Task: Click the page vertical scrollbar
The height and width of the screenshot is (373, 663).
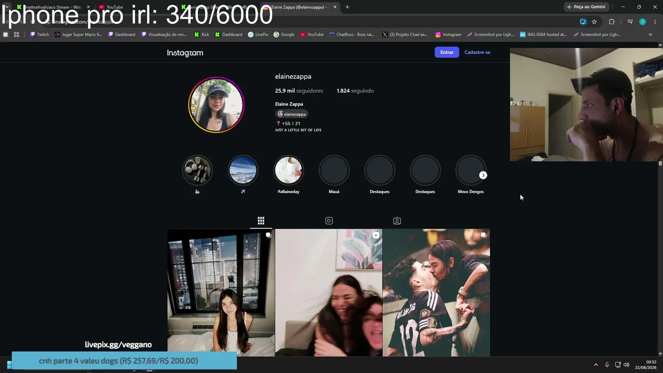Action: [x=660, y=164]
